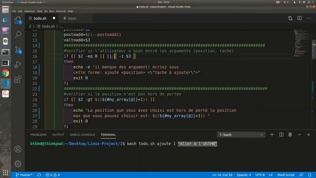Click the master branch indicator

click(24, 175)
